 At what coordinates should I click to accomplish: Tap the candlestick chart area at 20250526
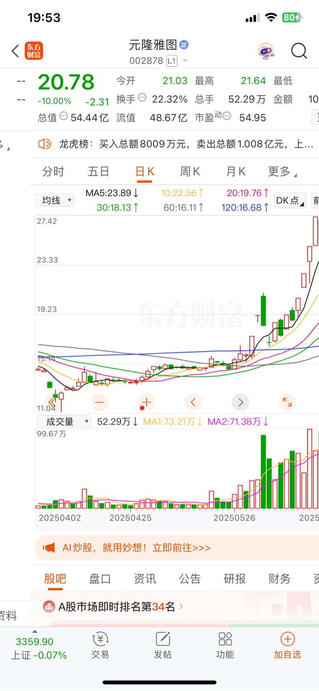234,364
